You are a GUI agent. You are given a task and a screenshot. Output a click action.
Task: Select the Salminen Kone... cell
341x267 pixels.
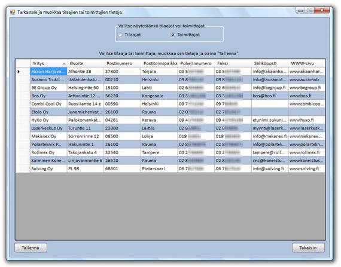pyautogui.click(x=48, y=161)
